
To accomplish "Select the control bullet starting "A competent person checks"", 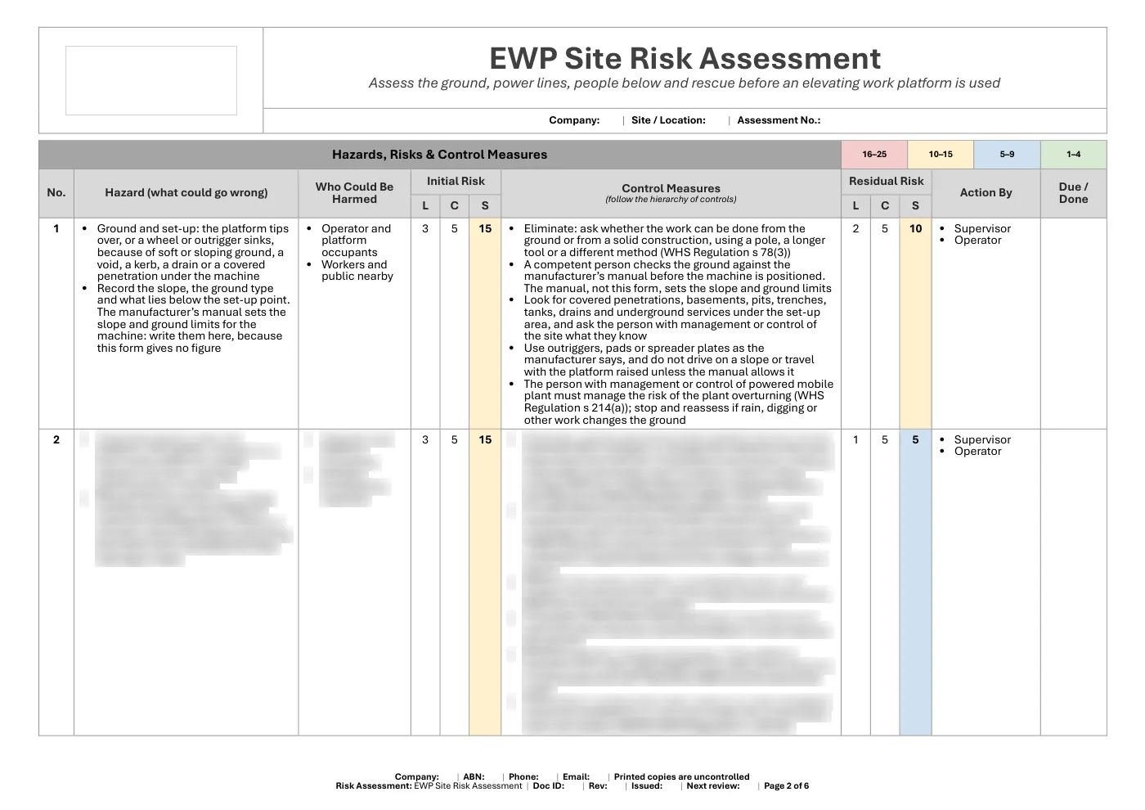I will pos(677,277).
